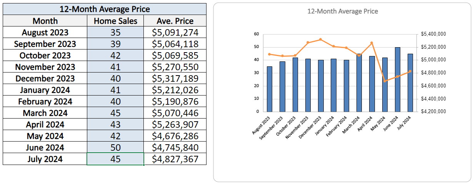
Task: Select the 'February 2024' month cell
Action: (x=45, y=101)
